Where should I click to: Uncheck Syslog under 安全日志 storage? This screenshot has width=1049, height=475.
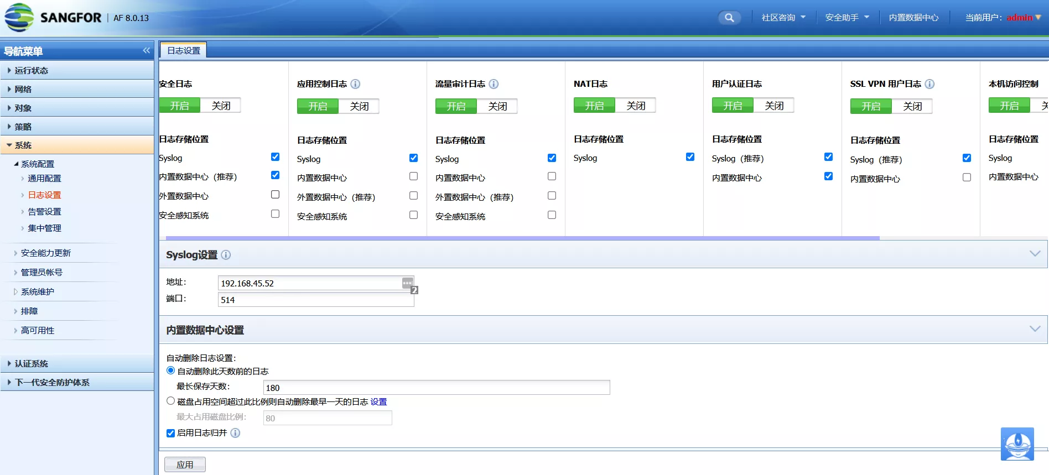(275, 157)
